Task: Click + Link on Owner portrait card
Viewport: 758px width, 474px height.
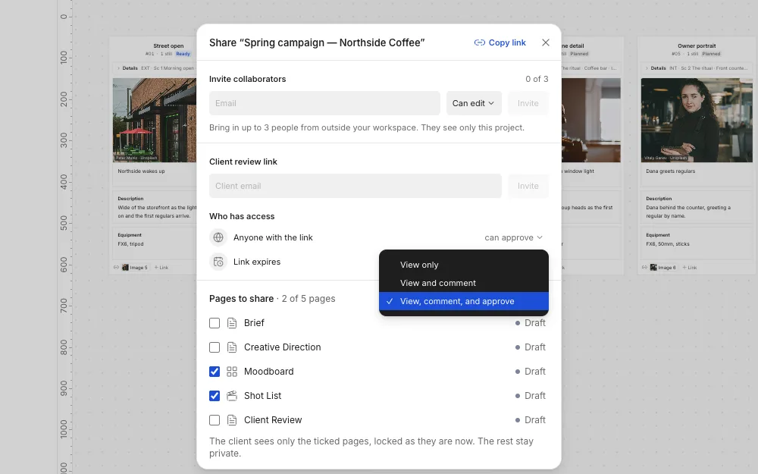Action: tap(690, 268)
